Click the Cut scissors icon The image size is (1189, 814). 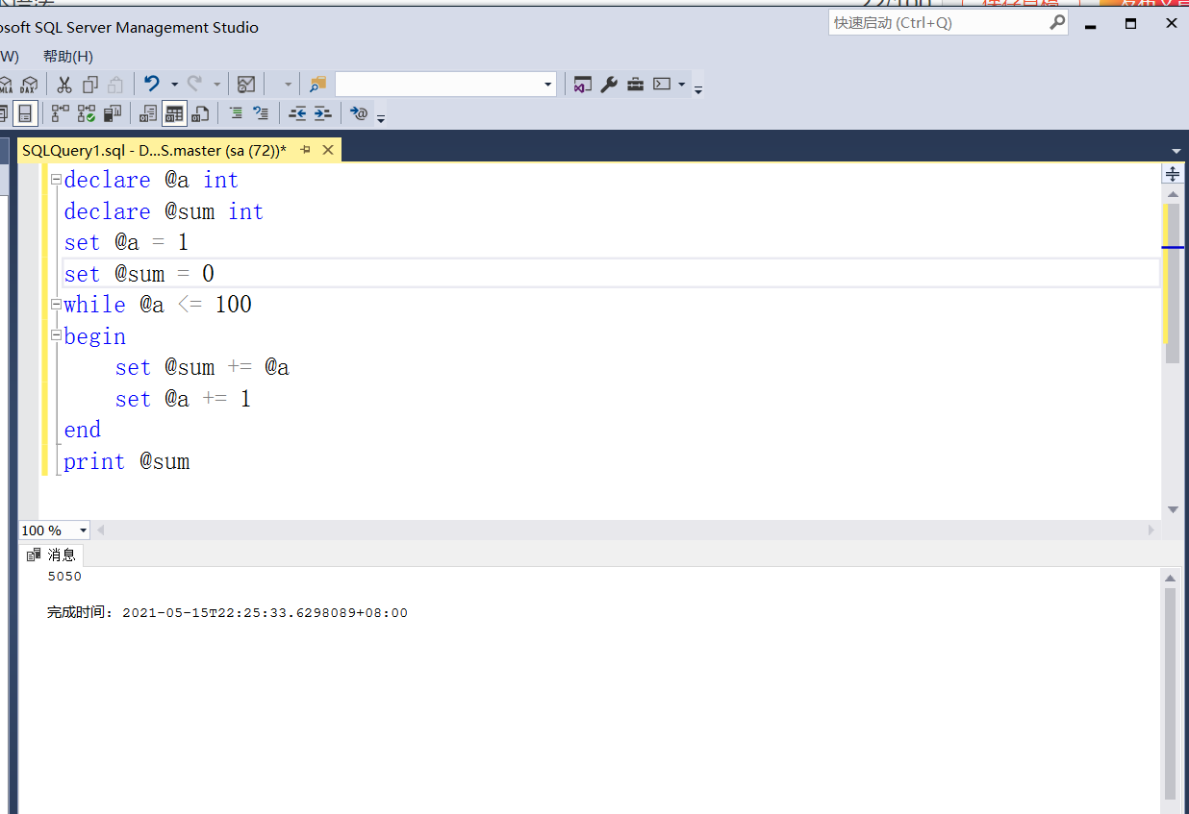pos(64,85)
